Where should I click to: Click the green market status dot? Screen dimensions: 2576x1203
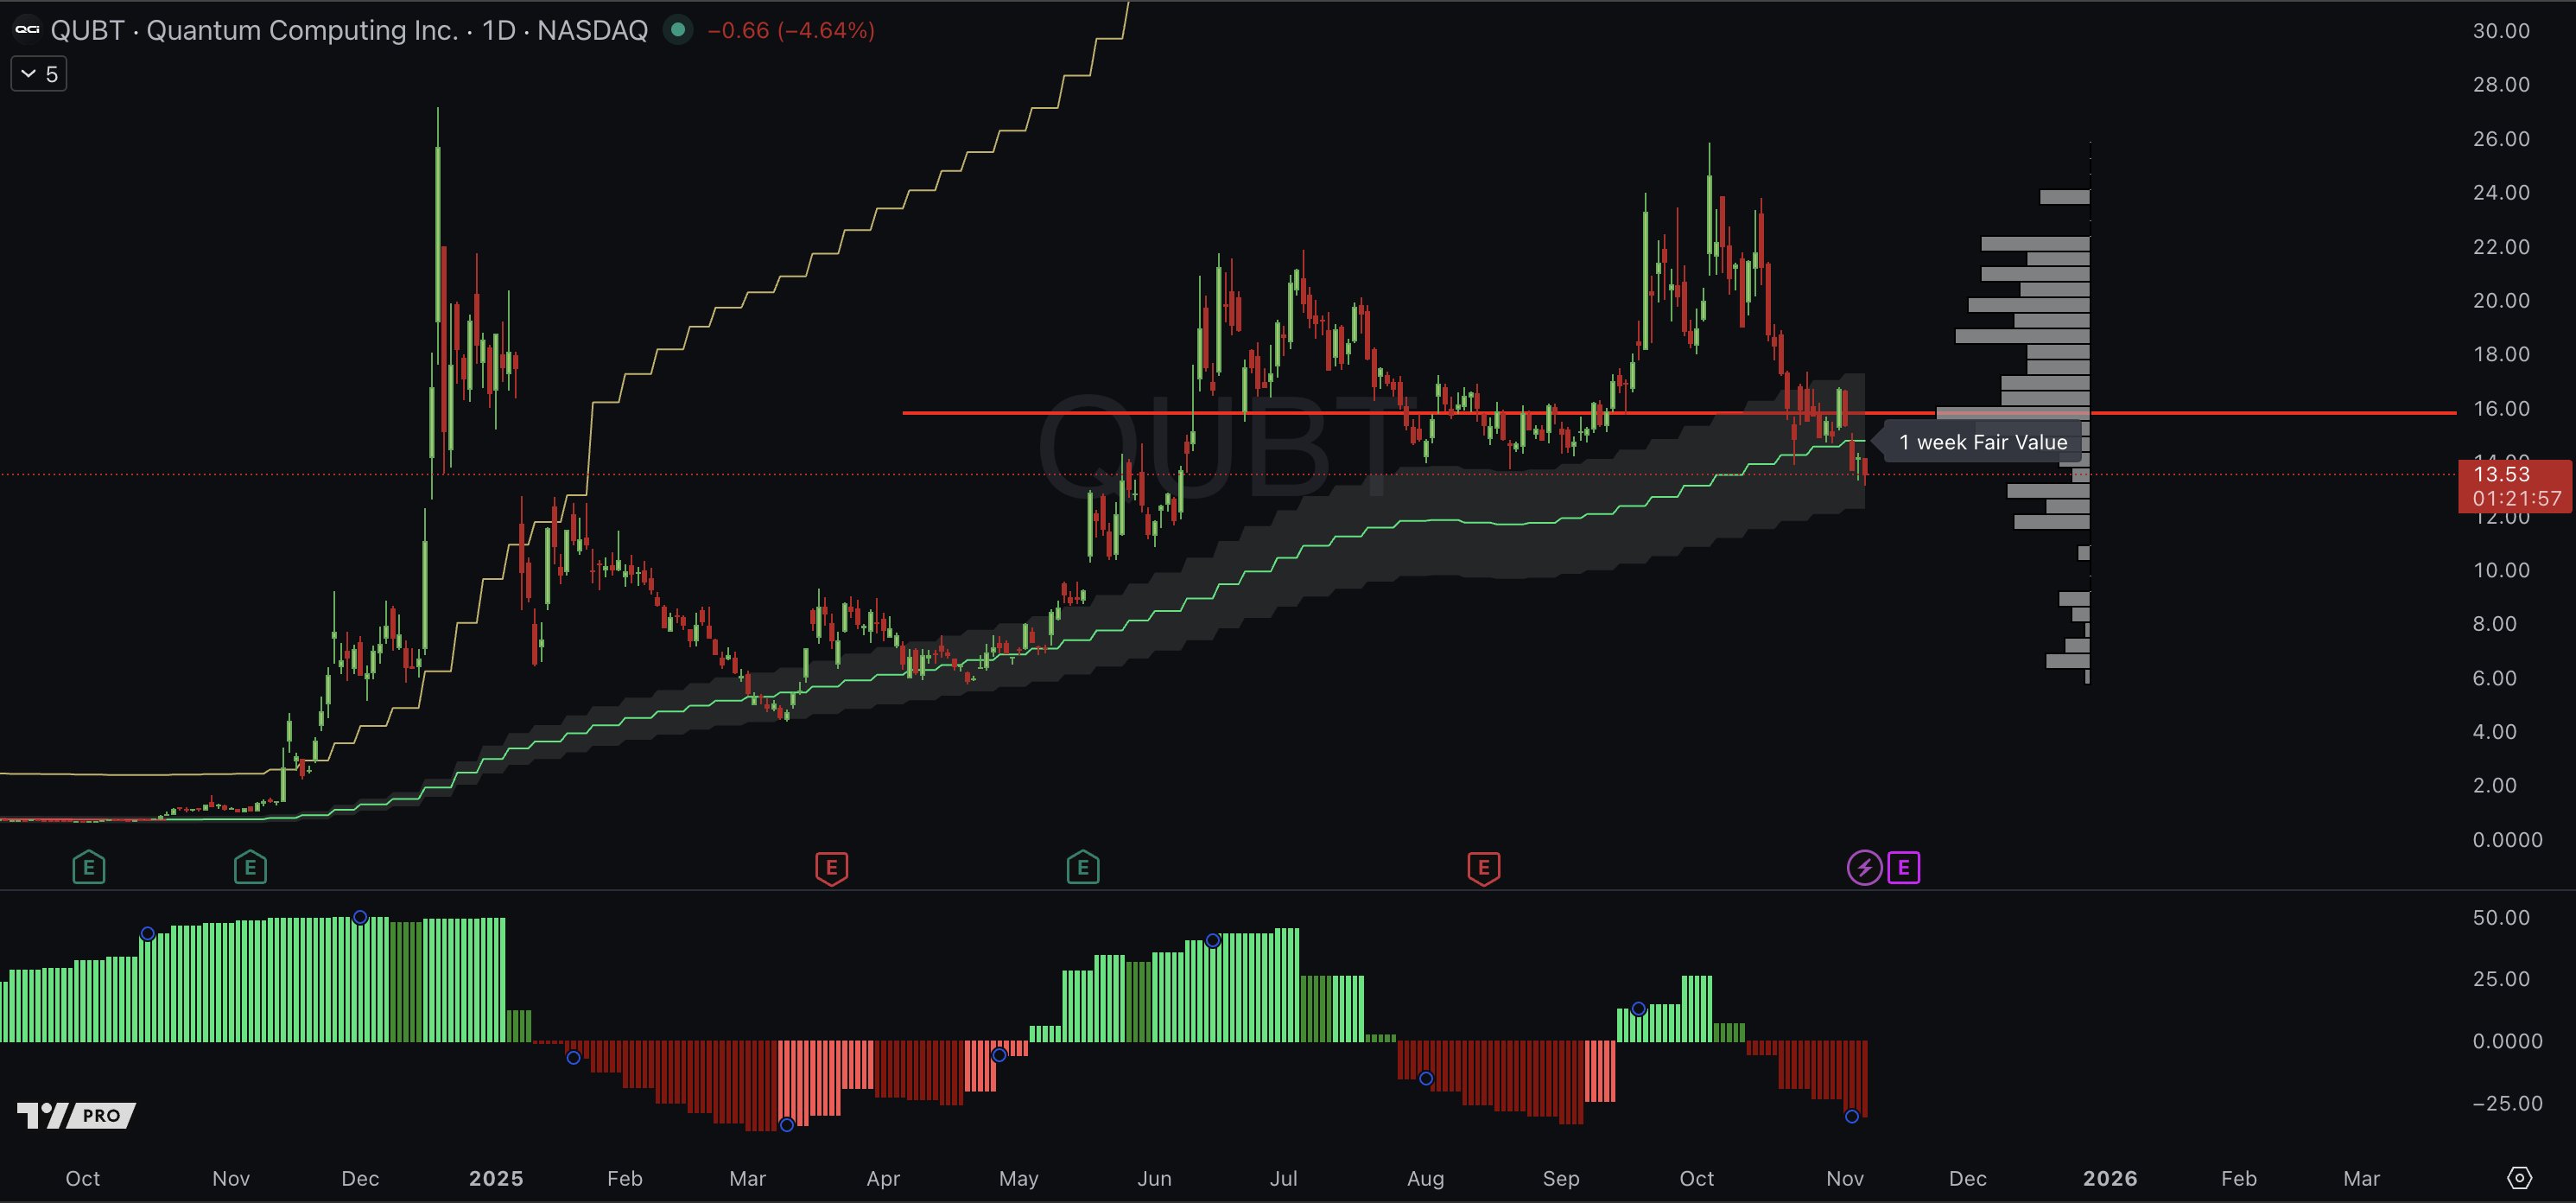(x=678, y=30)
